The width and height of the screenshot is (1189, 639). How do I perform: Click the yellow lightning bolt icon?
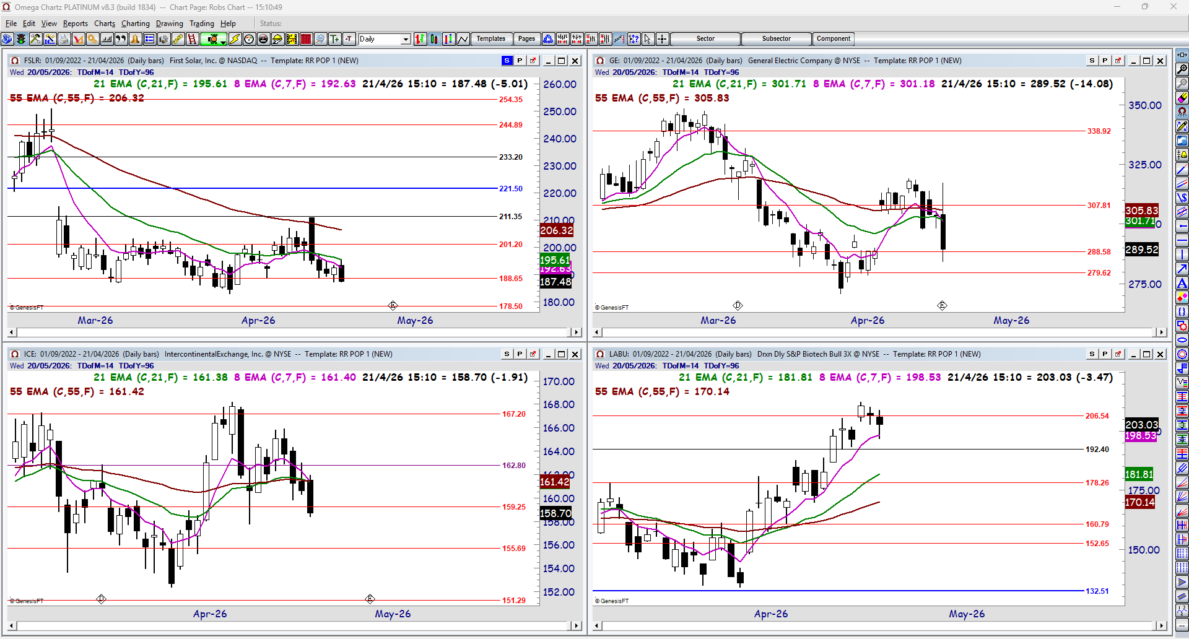235,39
